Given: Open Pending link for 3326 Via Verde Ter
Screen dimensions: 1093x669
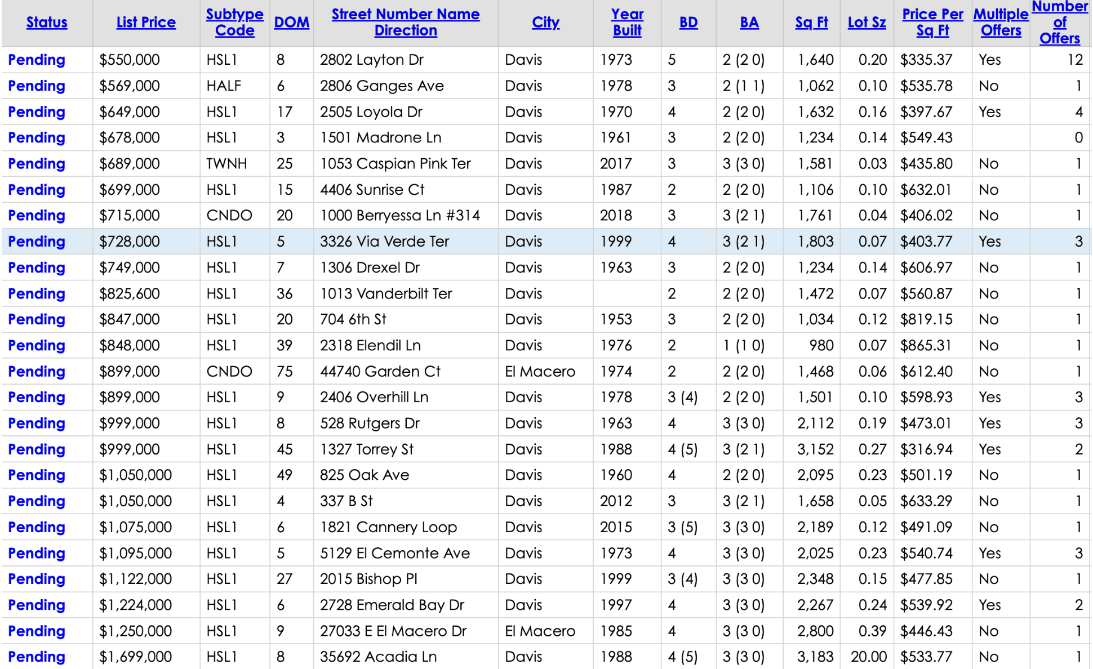Looking at the screenshot, I should 37,242.
